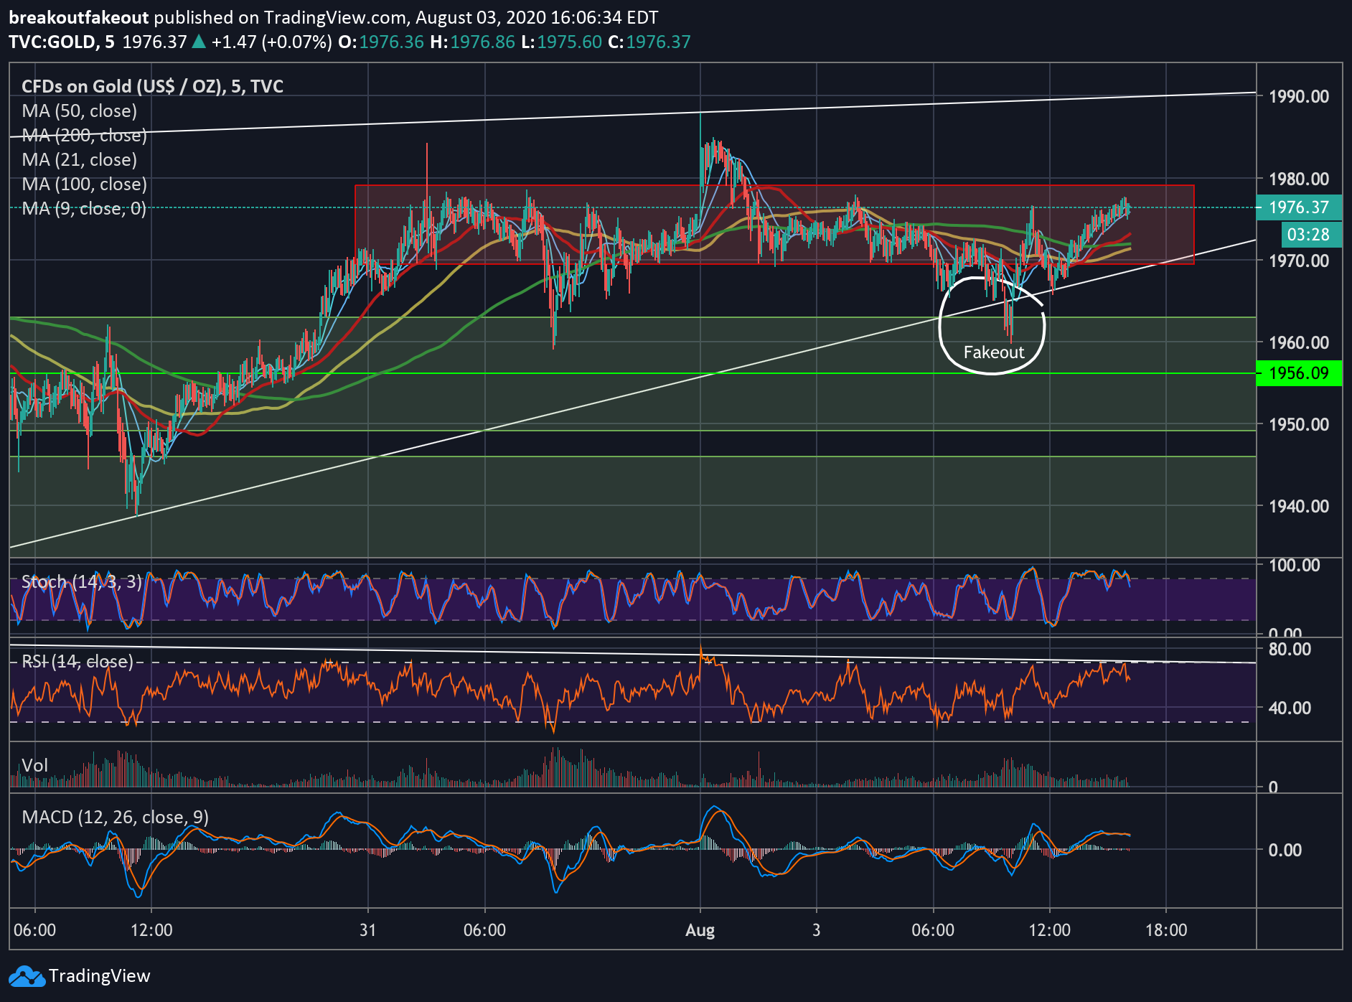Click the 1950.00 price axis label

point(1299,424)
